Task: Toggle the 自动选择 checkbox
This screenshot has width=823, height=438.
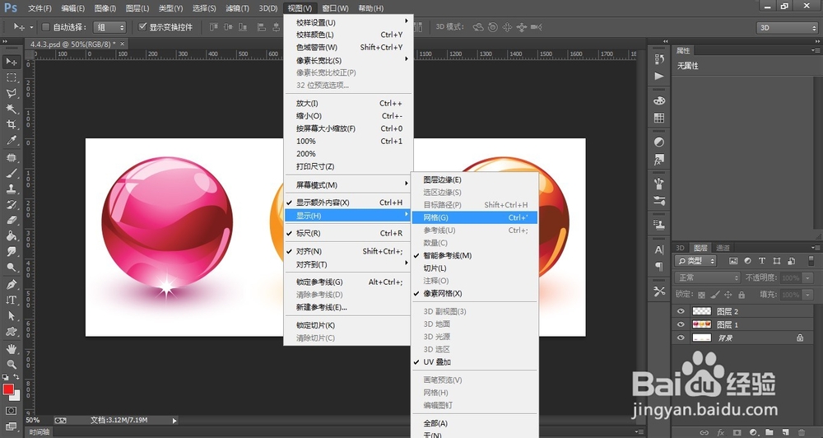Action: [45, 27]
